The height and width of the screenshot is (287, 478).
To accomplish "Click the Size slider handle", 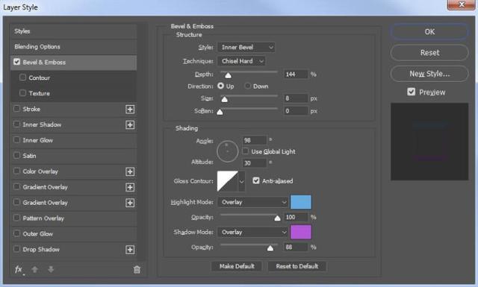I will [x=224, y=99].
